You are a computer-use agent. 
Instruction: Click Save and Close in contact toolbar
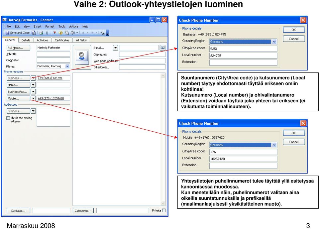[18, 33]
